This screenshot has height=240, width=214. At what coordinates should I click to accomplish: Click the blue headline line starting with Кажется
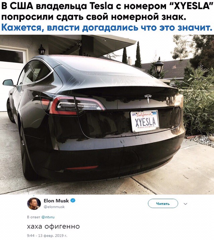(x=107, y=28)
